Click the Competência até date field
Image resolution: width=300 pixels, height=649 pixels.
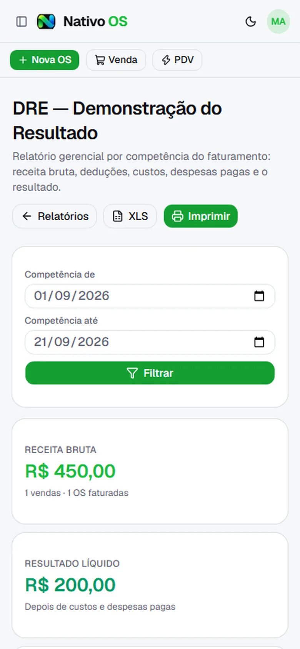tap(150, 342)
